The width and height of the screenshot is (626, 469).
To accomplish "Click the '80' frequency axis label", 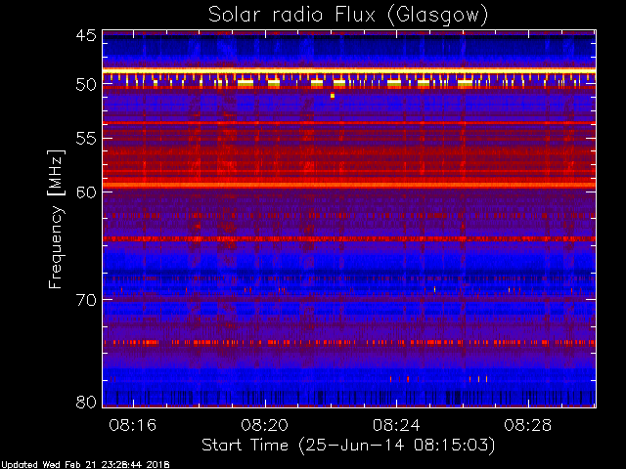I will pos(86,402).
